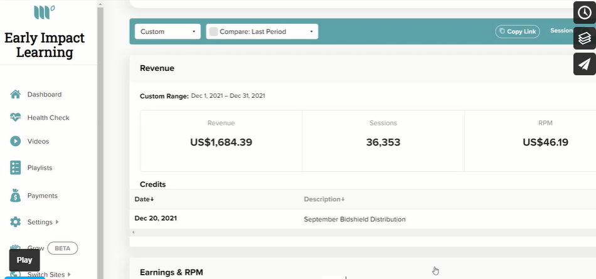Open the Compare: Last Period dropdown arrow
Viewport: 596px width, 279px height.
coord(311,31)
